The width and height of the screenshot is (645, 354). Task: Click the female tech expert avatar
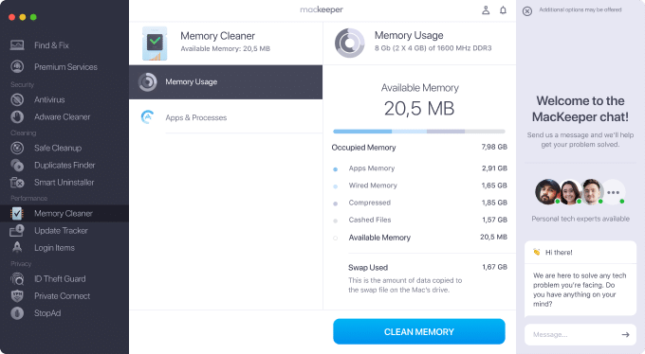(x=570, y=192)
